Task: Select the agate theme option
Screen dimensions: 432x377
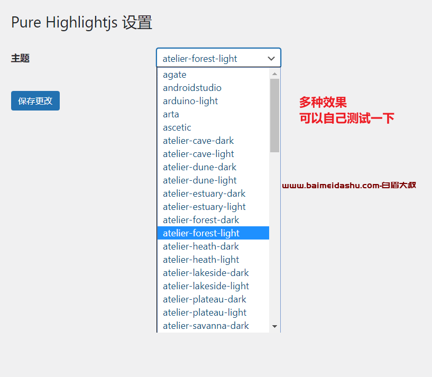Action: click(213, 75)
